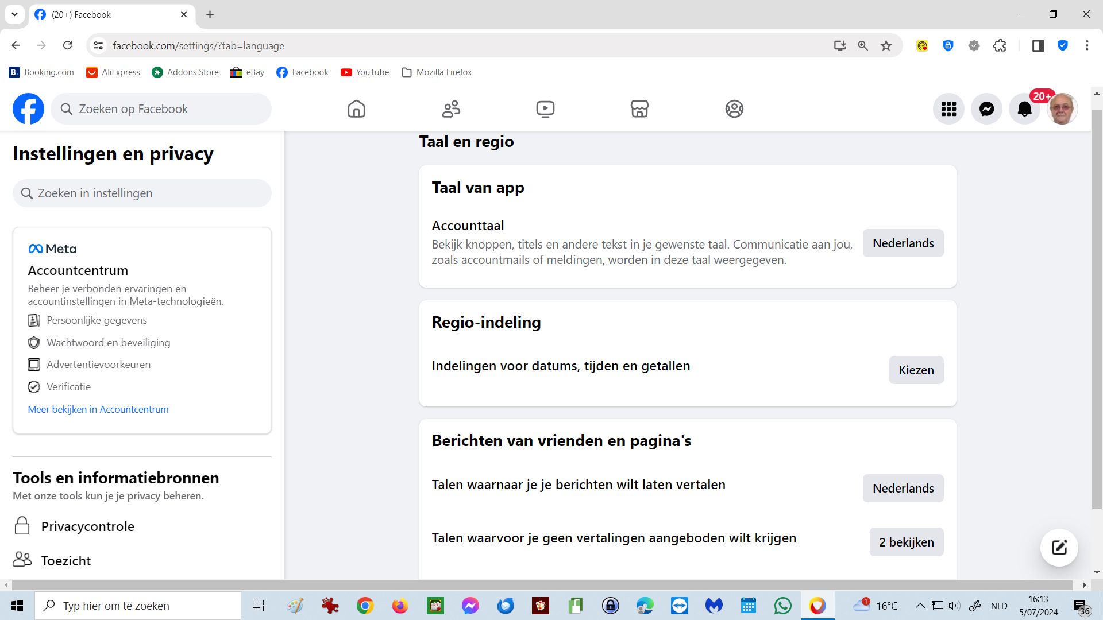Click the Zoeken in instellingen field

pyautogui.click(x=142, y=193)
